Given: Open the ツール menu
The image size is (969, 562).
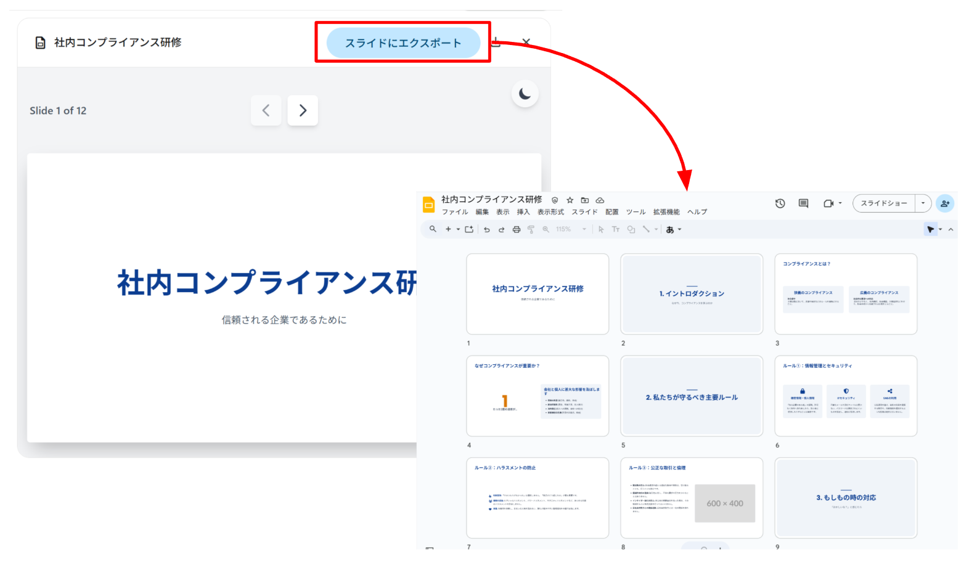Looking at the screenshot, I should click(x=636, y=212).
